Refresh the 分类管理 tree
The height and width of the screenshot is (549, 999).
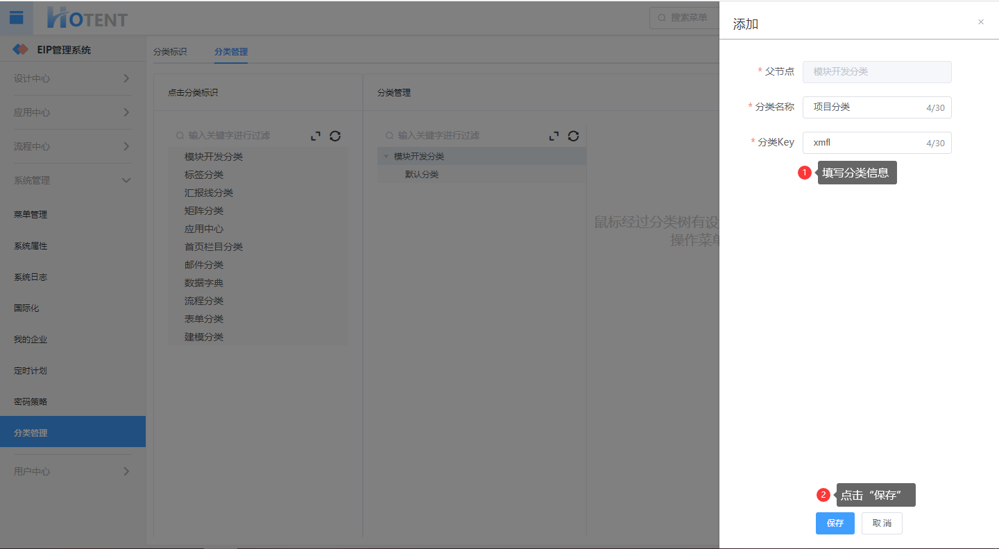pyautogui.click(x=573, y=136)
